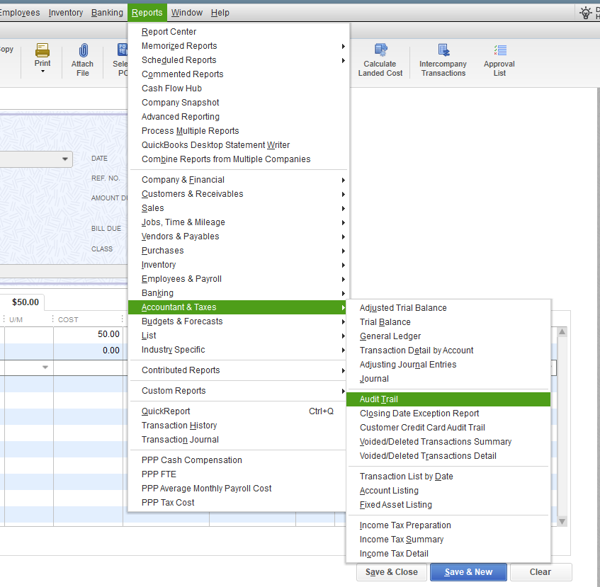Screen dimensions: 600x587
Task: Choose Transaction History
Action: [x=237, y=426]
